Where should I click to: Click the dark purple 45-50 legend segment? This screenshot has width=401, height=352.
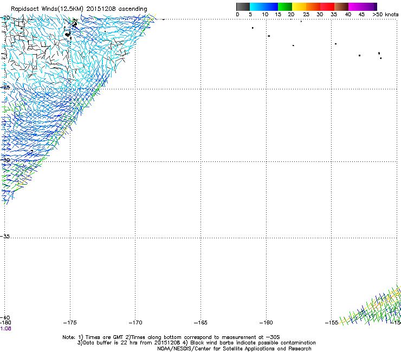370,6
